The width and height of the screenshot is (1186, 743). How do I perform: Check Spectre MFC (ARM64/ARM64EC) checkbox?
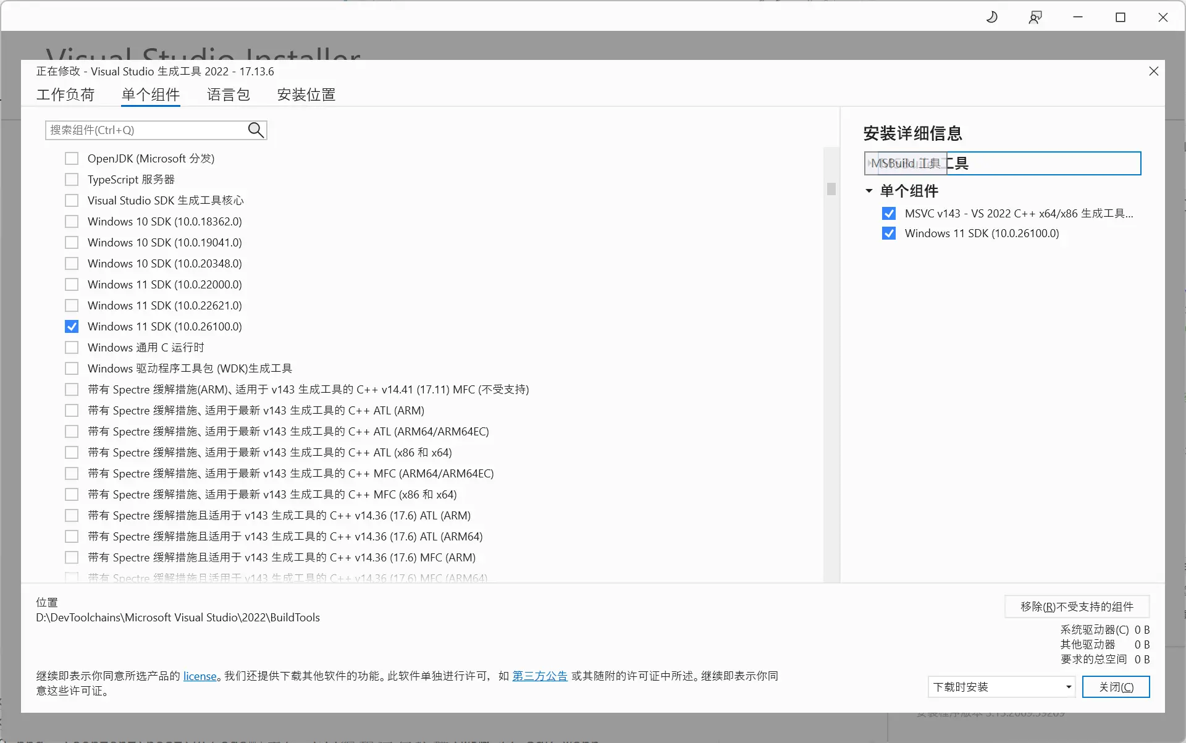point(72,474)
